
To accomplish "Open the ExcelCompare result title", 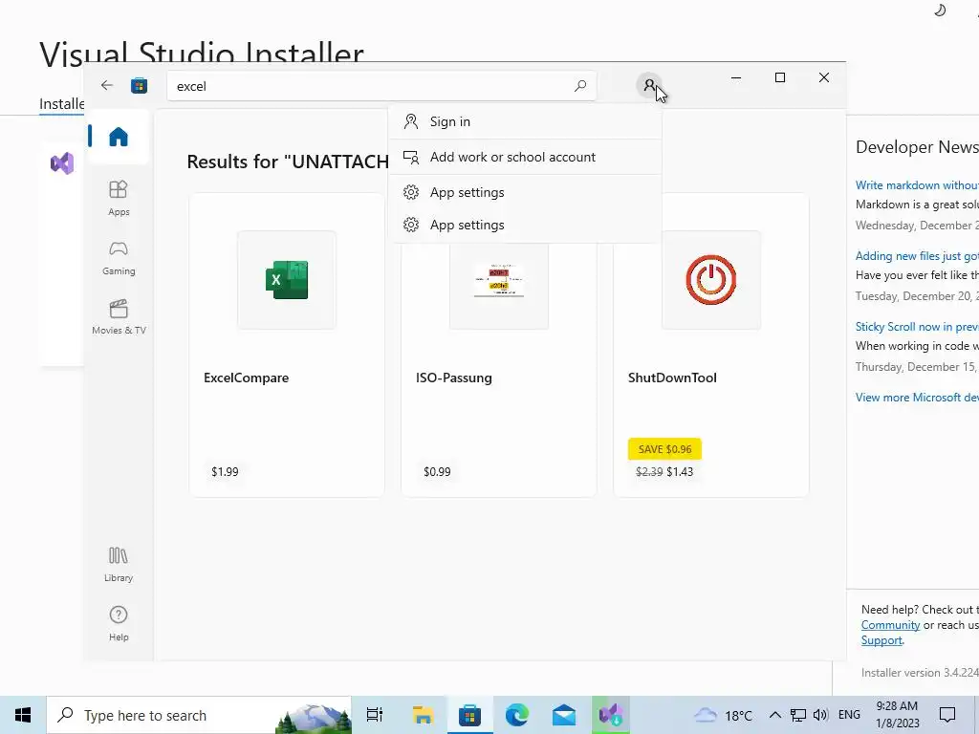I will (246, 378).
